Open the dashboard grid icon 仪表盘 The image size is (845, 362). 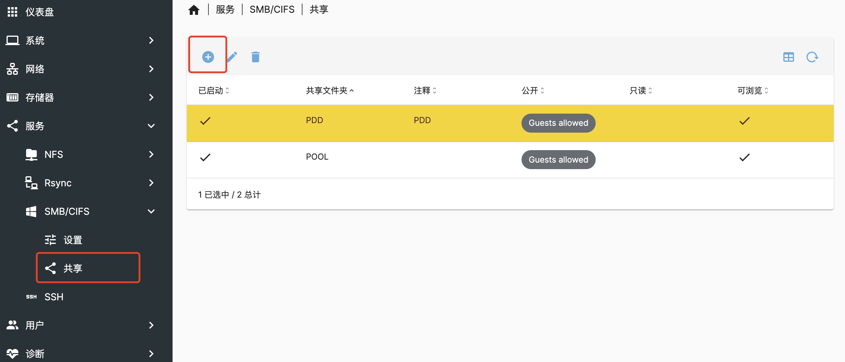click(12, 12)
